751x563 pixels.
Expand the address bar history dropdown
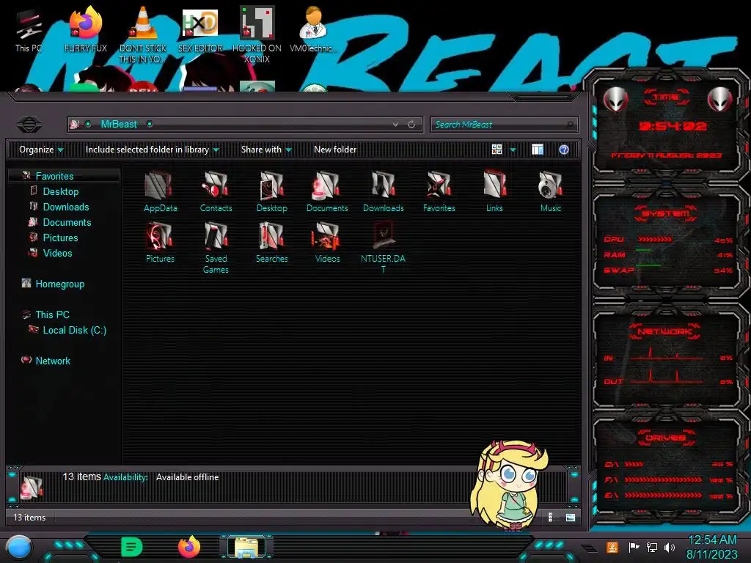(395, 125)
